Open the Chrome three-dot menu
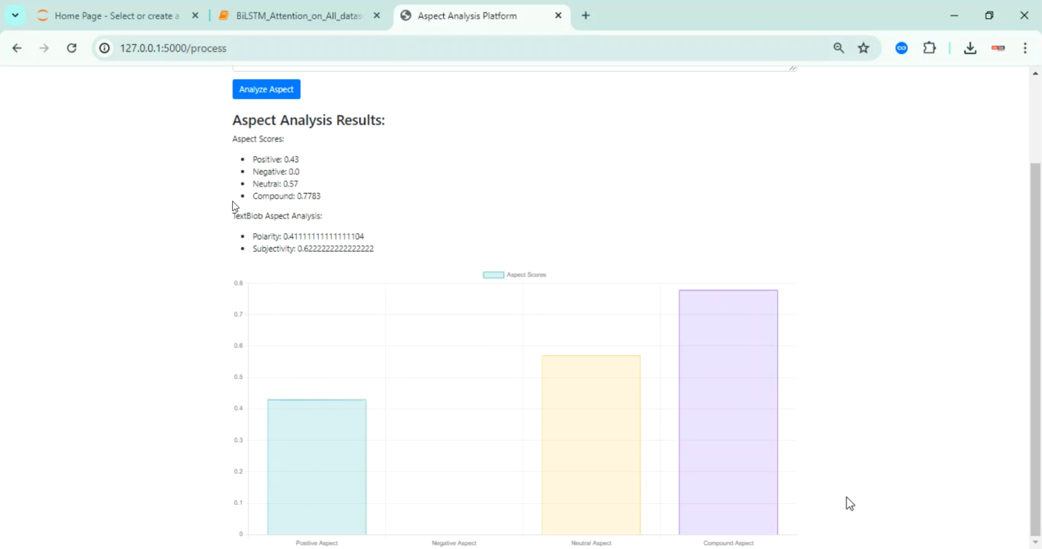The image size is (1042, 549). click(x=1025, y=48)
